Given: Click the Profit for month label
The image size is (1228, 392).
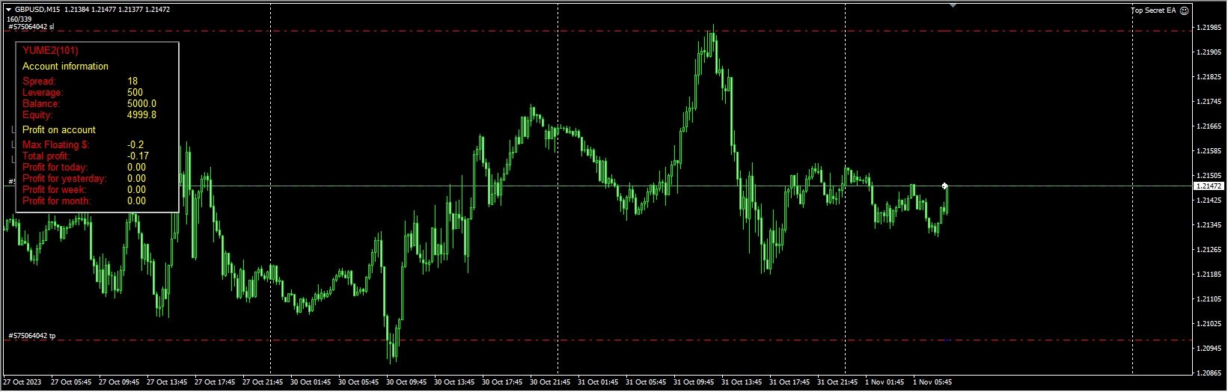Looking at the screenshot, I should click(x=56, y=200).
